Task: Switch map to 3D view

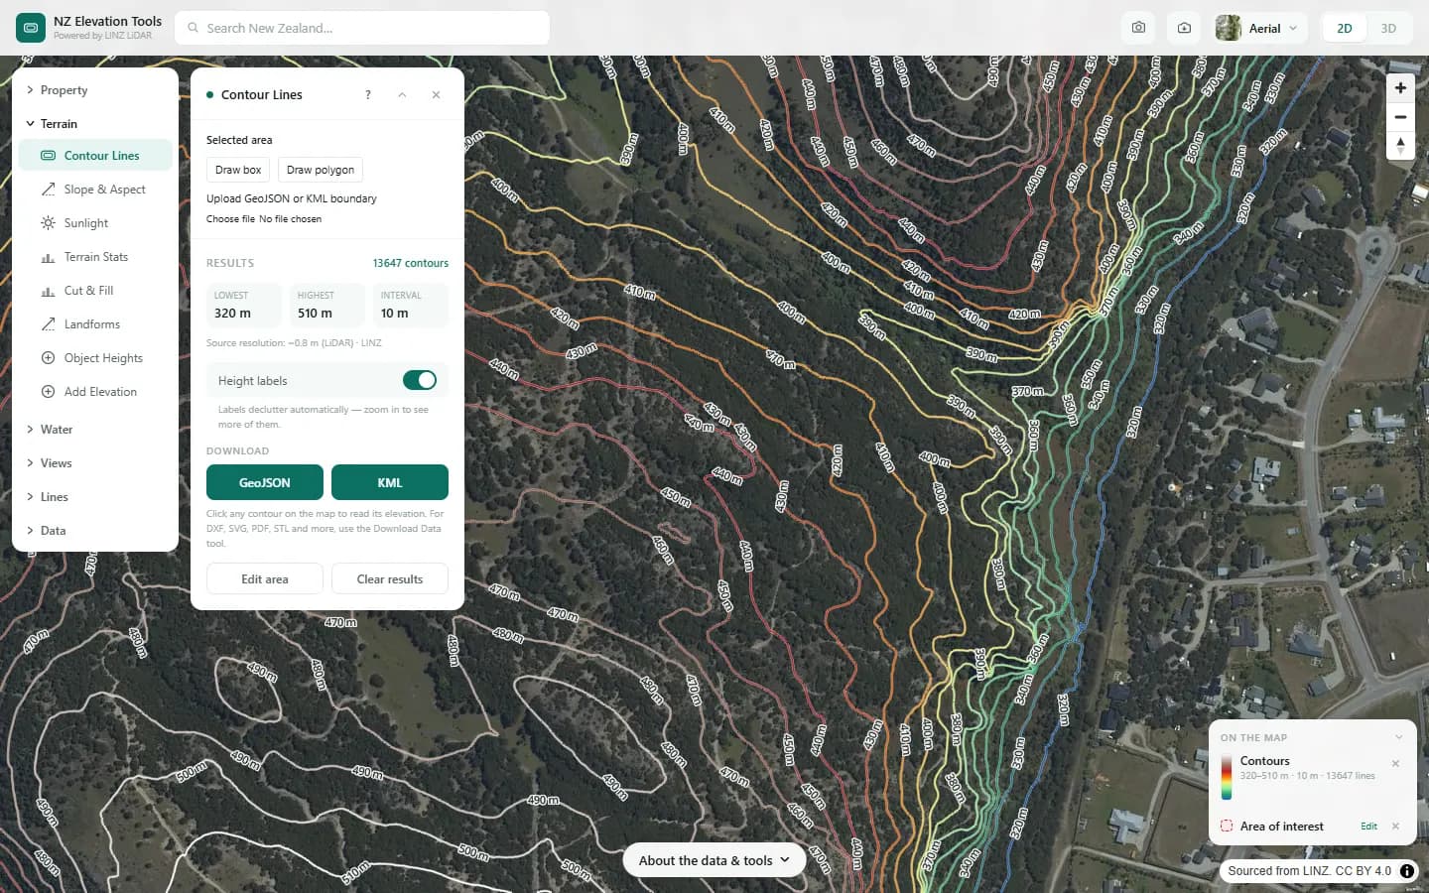Action: click(x=1388, y=28)
